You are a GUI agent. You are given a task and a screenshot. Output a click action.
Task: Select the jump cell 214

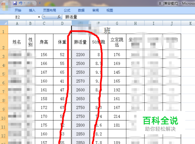click(x=117, y=116)
